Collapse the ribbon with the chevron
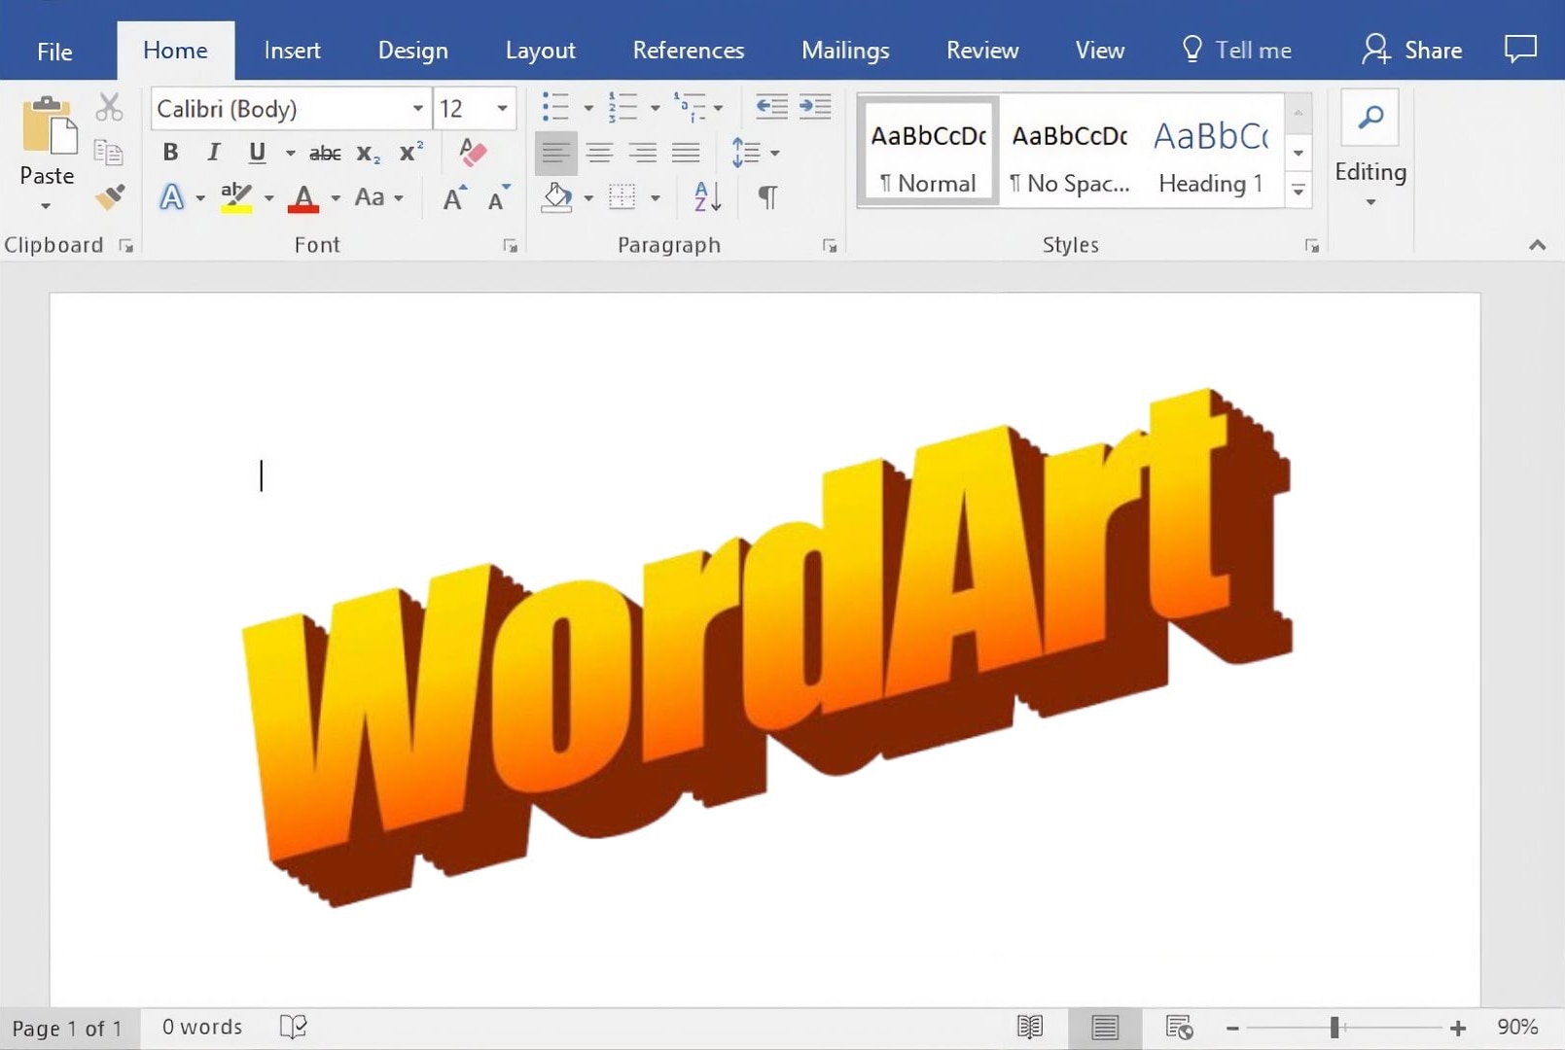This screenshot has height=1050, width=1565. point(1537,245)
